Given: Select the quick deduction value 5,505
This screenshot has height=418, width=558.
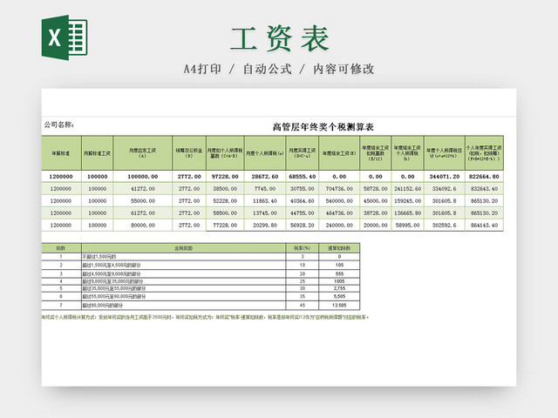Looking at the screenshot, I should [x=339, y=296].
